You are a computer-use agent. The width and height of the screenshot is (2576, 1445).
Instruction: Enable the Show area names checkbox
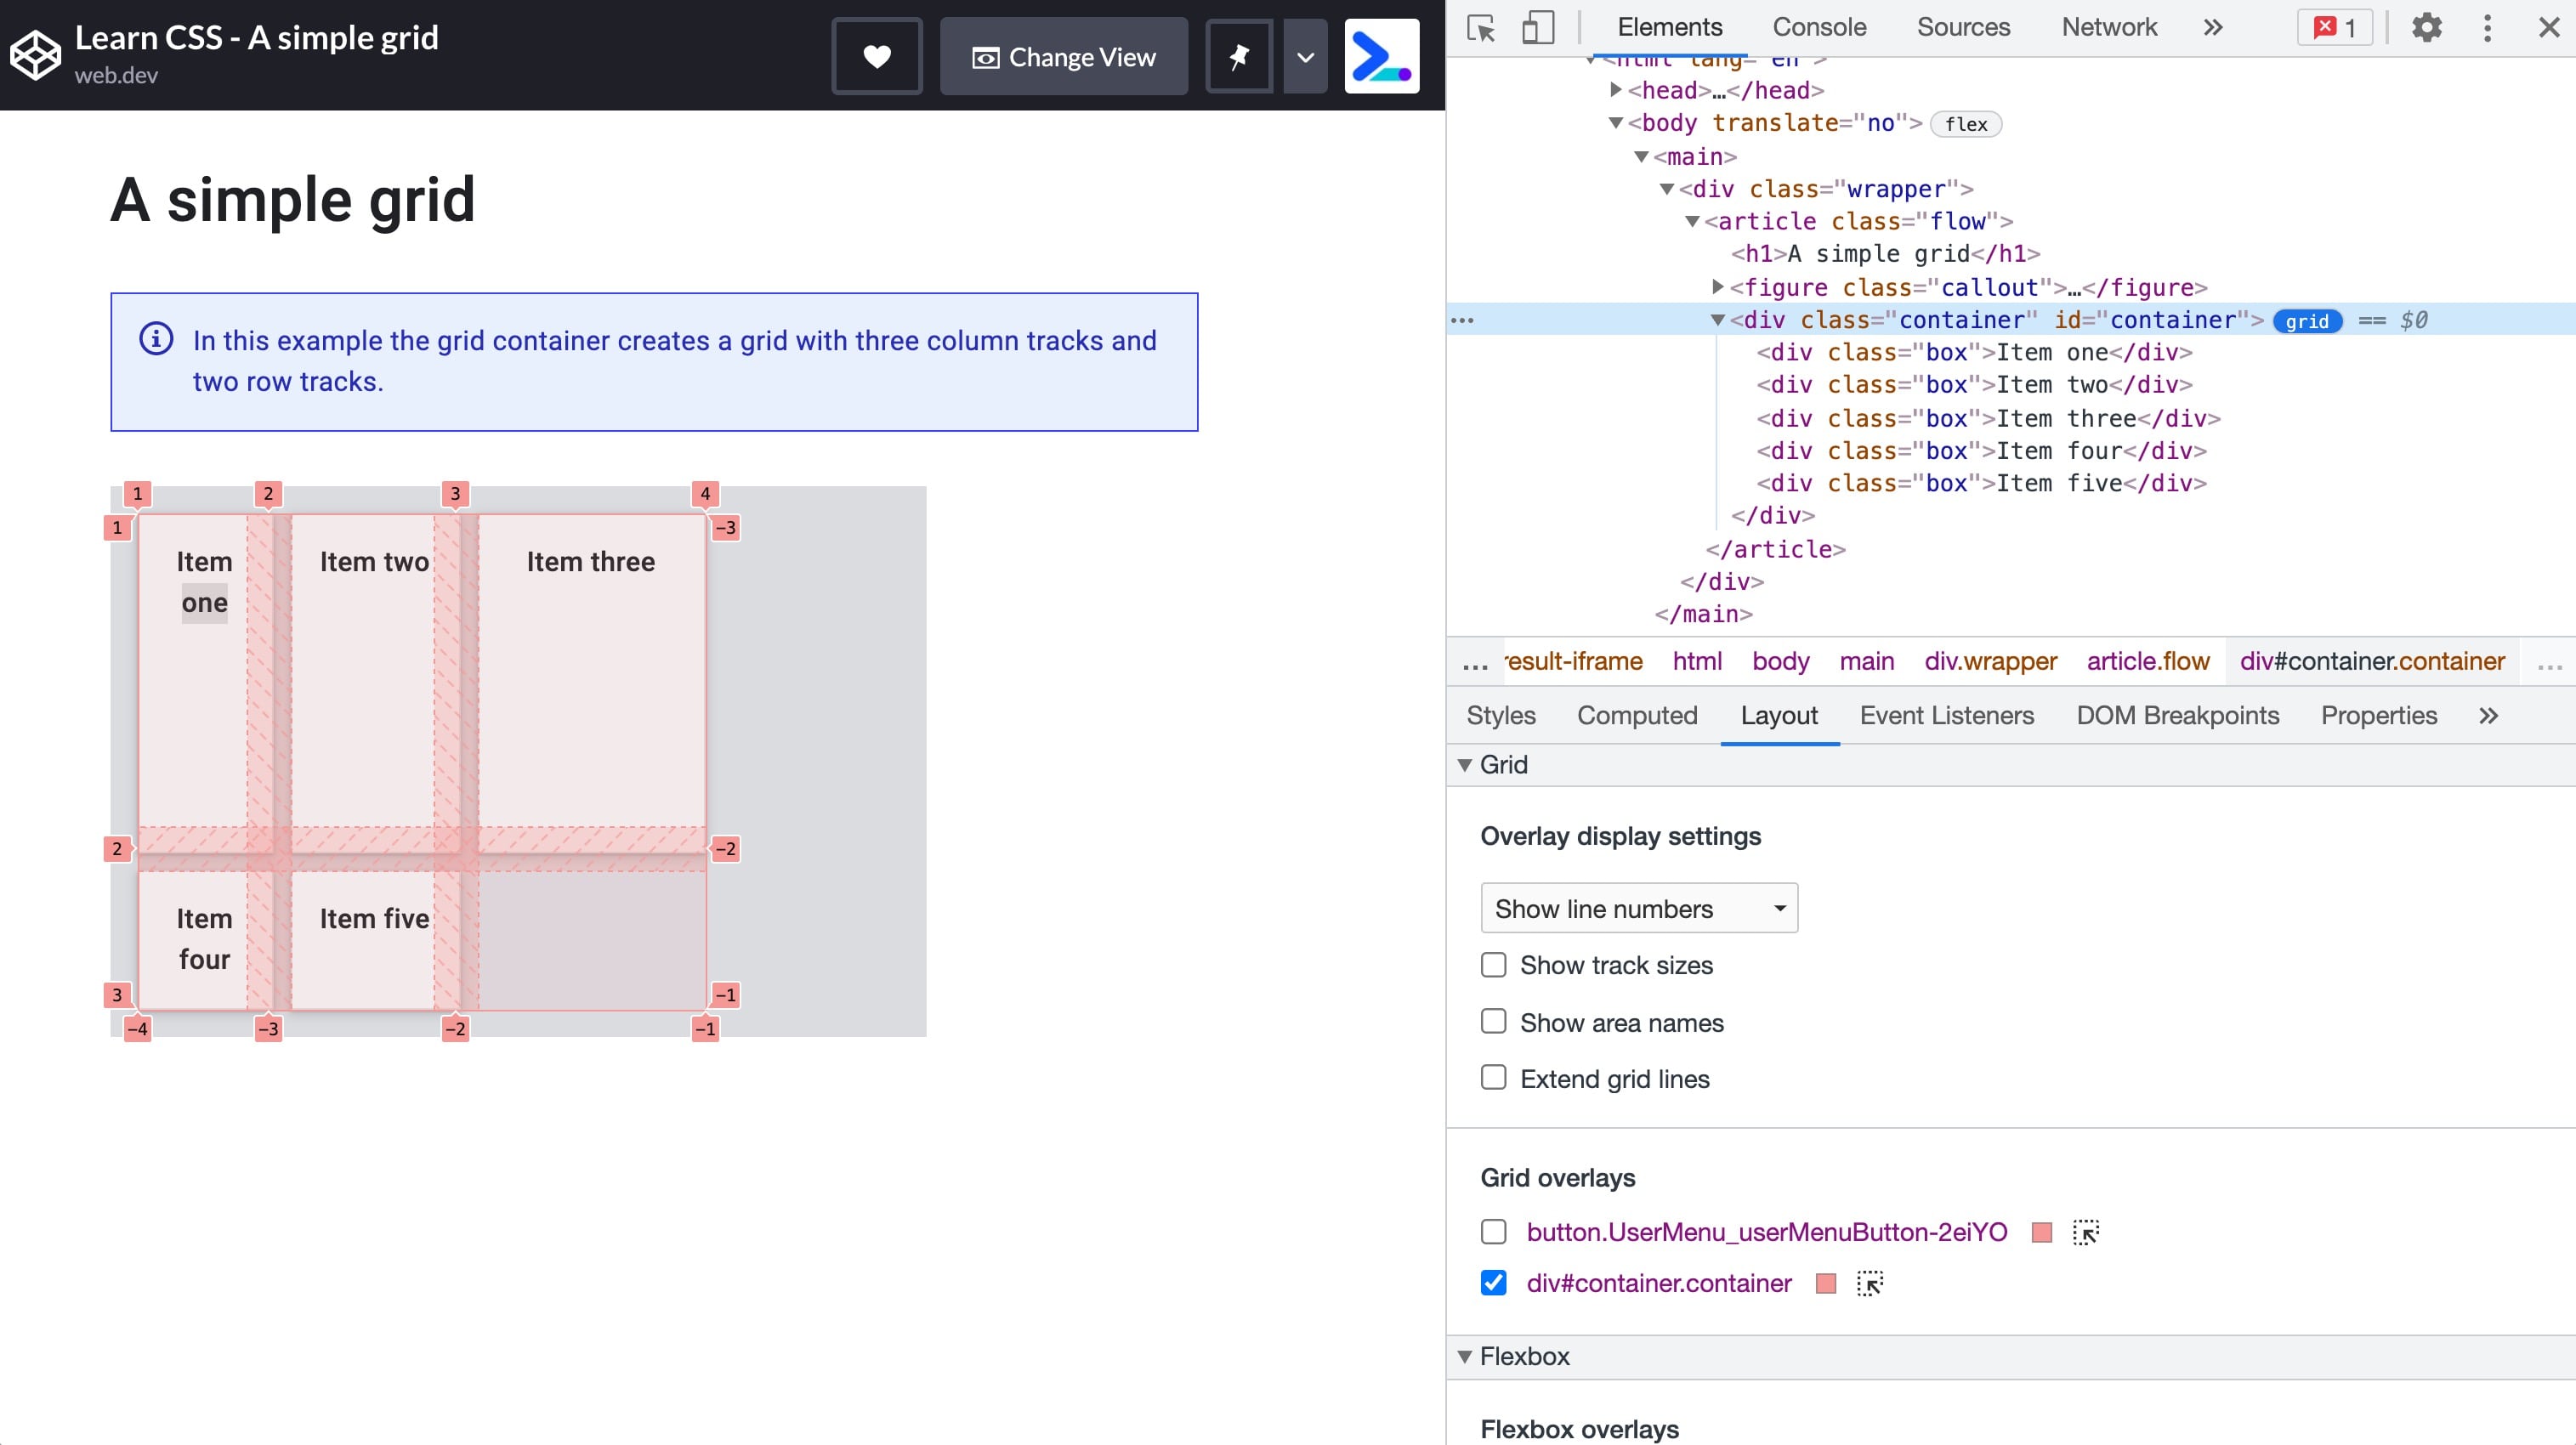[x=1495, y=1023]
